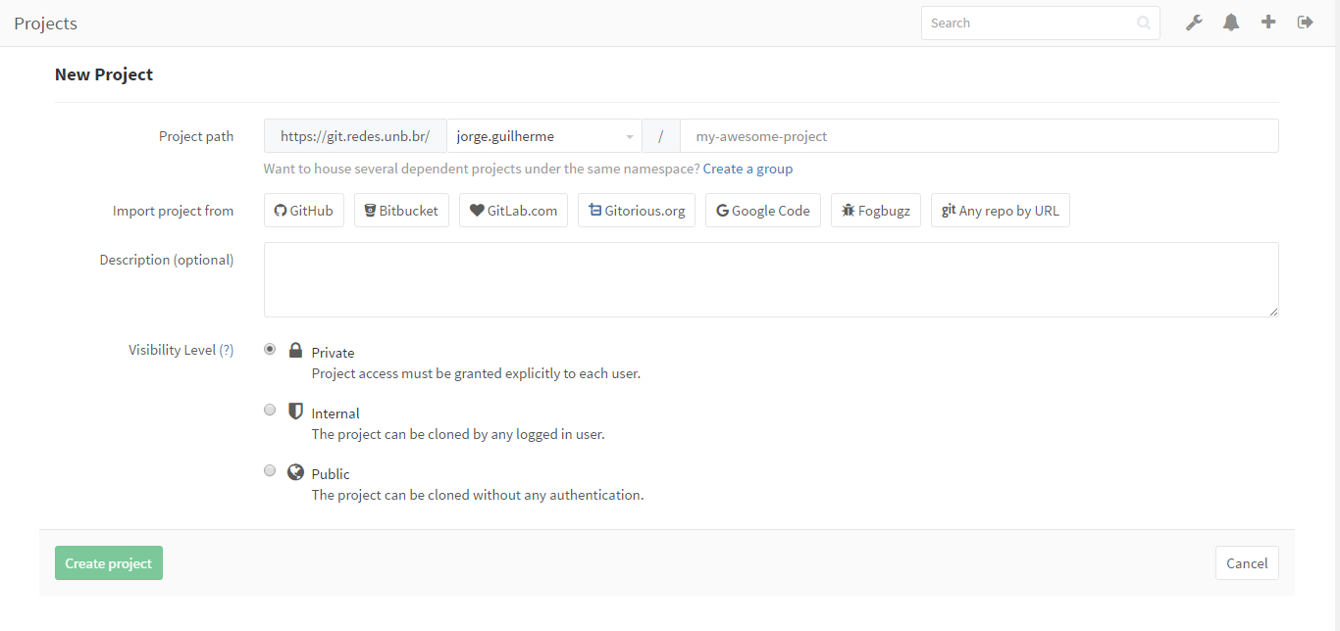The height and width of the screenshot is (631, 1340).
Task: Import project from Gitorious.org
Action: click(x=637, y=211)
